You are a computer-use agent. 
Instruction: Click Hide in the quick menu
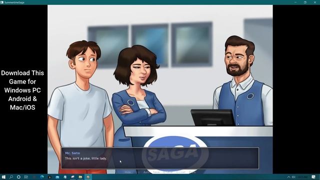[127, 172]
